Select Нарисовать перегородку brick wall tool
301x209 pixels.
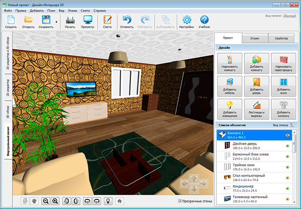click(283, 63)
